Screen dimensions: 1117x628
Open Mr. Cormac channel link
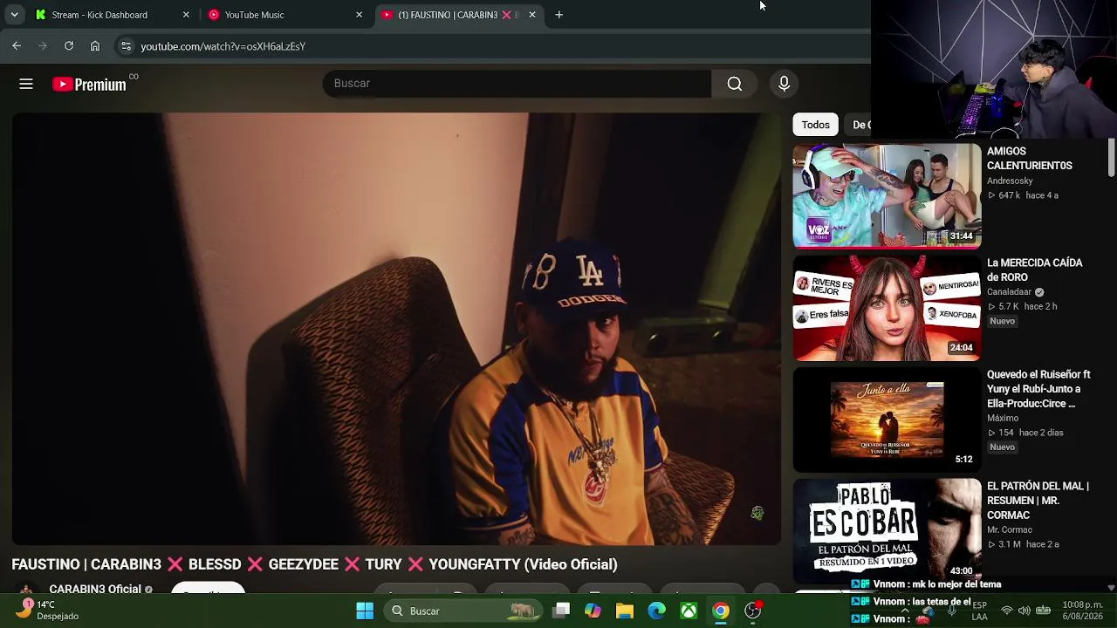(x=1010, y=530)
